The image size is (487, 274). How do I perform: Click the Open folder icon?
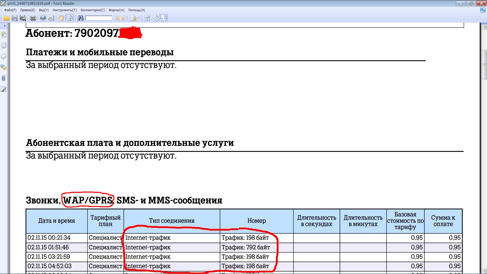coord(6,18)
